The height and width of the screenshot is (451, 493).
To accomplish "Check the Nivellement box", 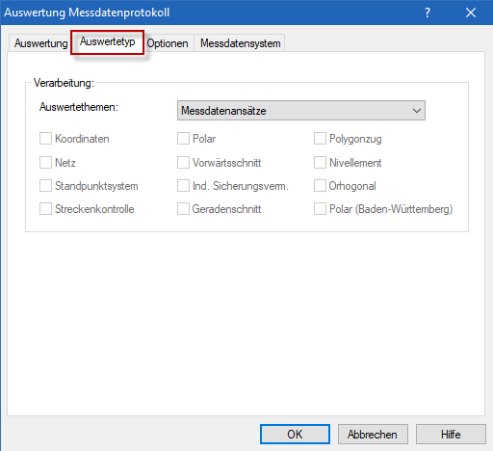I will pos(320,163).
